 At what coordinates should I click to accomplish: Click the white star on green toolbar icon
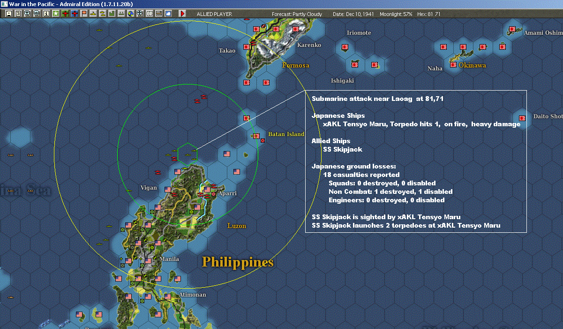coord(56,14)
